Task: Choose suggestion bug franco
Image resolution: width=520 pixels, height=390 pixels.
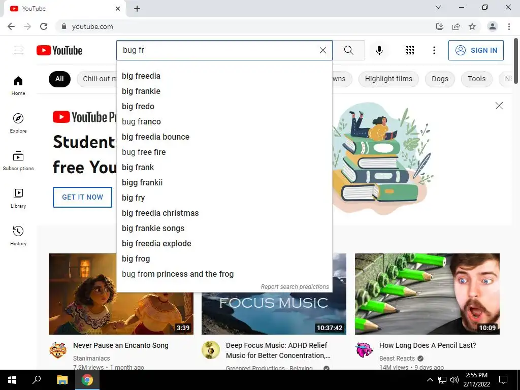Action: coord(224,122)
